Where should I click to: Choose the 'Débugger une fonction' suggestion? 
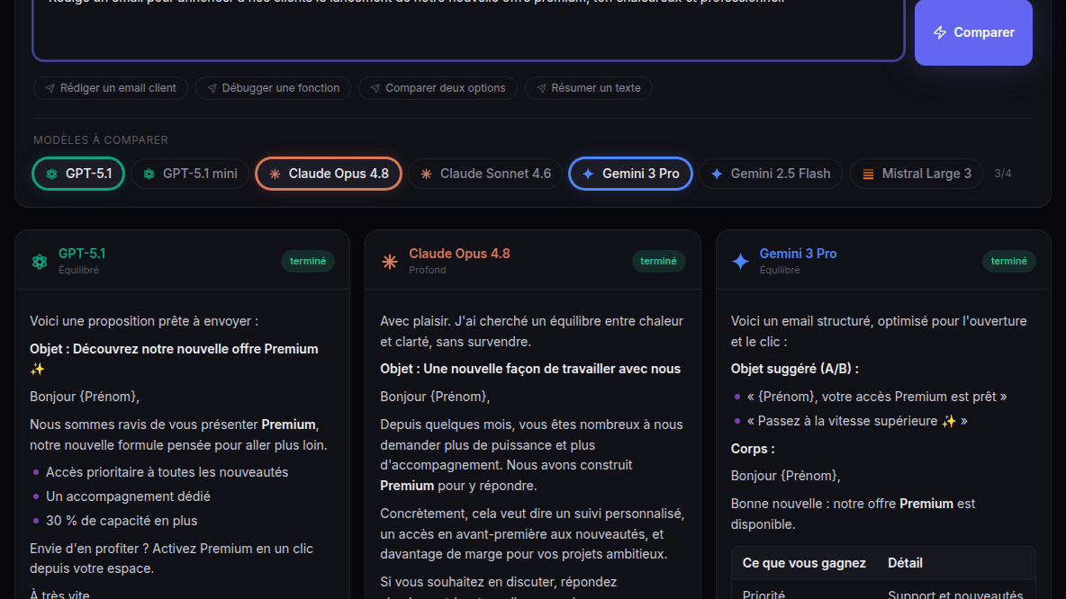[273, 88]
